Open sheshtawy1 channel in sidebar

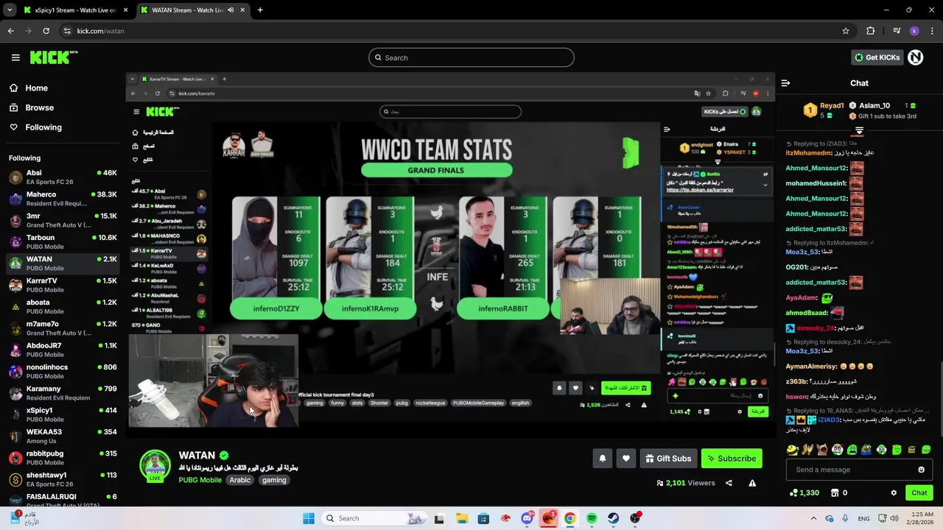[x=62, y=479]
